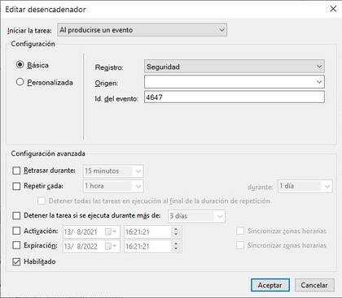Image resolution: width=342 pixels, height=298 pixels.
Task: Click the Activación time field 16:21:21
Action: click(x=148, y=232)
